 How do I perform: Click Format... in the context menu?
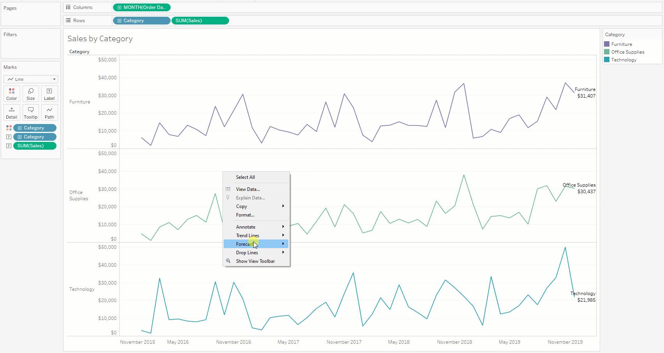coord(245,215)
